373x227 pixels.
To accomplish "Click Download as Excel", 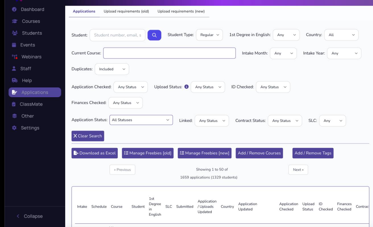I will click(x=94, y=153).
